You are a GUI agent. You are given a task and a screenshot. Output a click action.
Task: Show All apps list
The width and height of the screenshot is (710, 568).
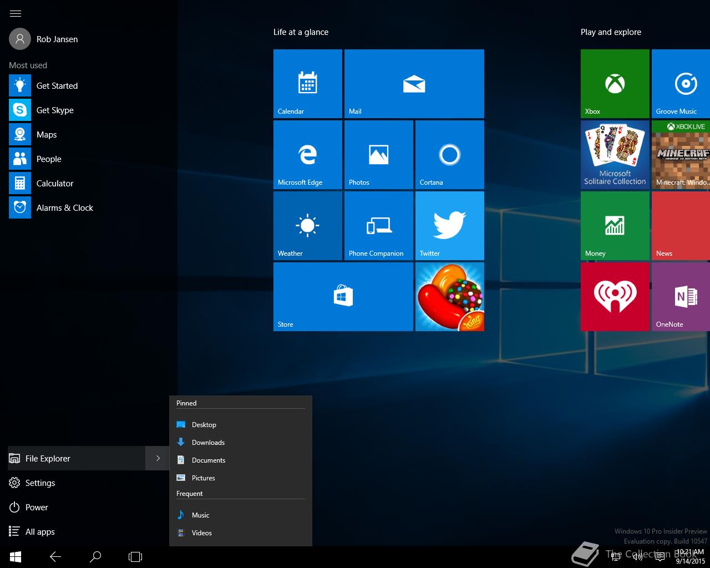pos(88,531)
